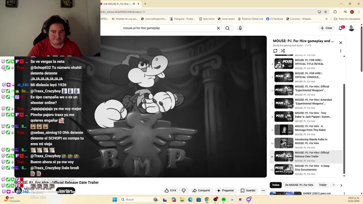Open playlist three-dot options menu

[x=341, y=51]
